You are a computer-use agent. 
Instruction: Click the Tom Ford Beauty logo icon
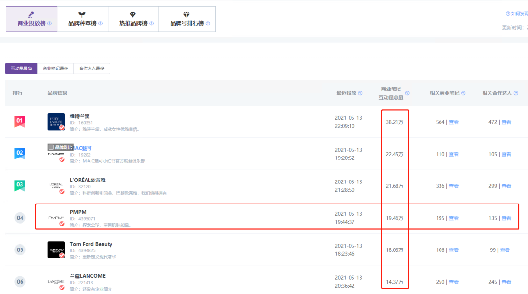[x=56, y=249]
